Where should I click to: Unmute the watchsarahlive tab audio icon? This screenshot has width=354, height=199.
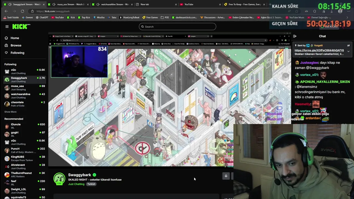(x=98, y=4)
